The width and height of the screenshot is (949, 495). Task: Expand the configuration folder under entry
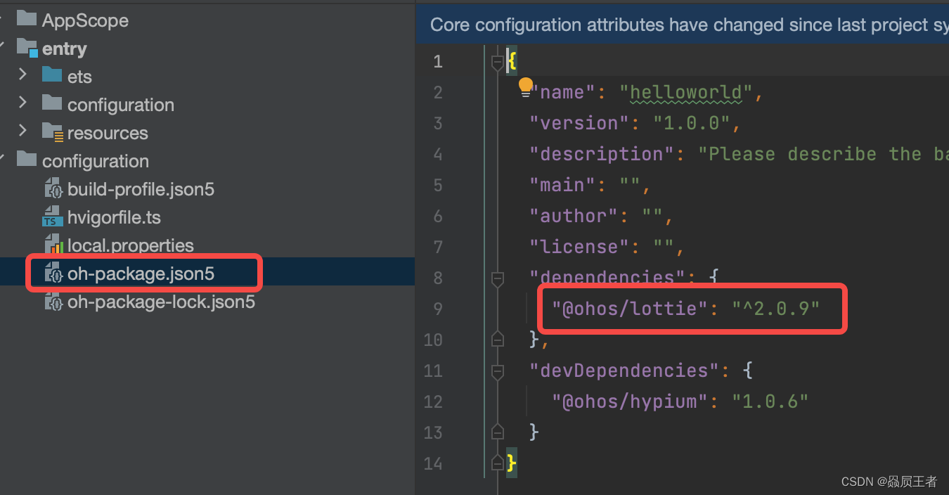coord(22,103)
